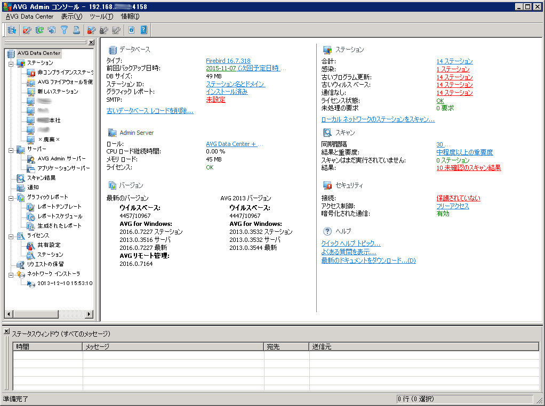
Task: Click the blue info page toolbar icon
Action: click(x=131, y=30)
